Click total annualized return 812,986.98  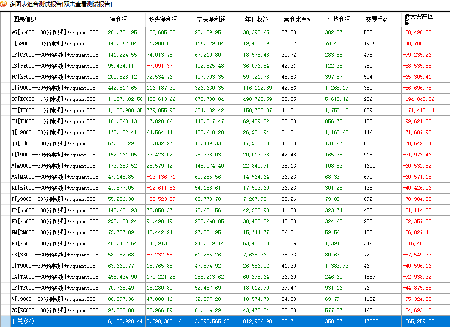click(257, 321)
